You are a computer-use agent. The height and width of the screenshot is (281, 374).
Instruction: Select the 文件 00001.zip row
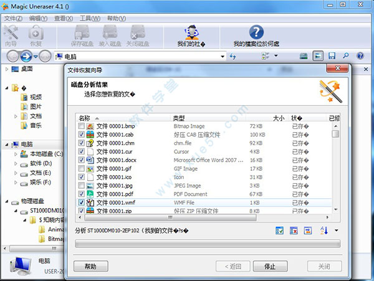(204, 211)
